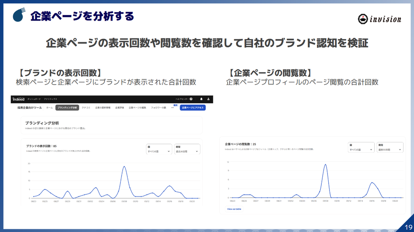Click the View as table link
The width and height of the screenshot is (414, 232).
234,209
